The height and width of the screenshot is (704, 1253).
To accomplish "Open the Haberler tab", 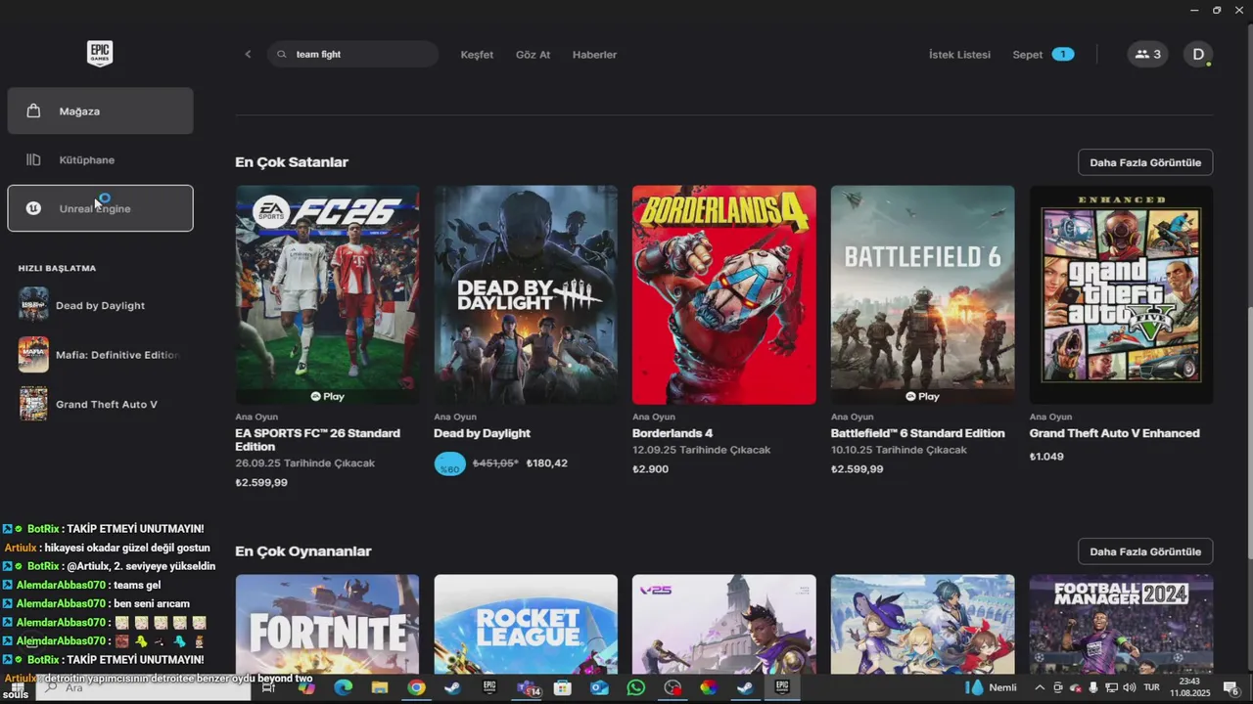I will [x=594, y=55].
